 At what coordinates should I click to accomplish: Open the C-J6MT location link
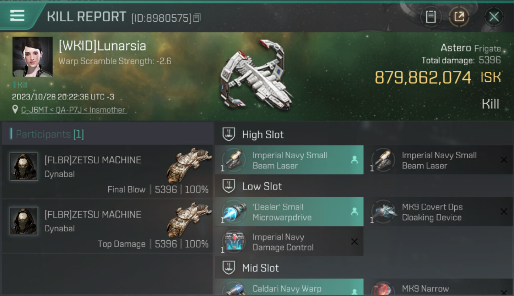pos(74,110)
